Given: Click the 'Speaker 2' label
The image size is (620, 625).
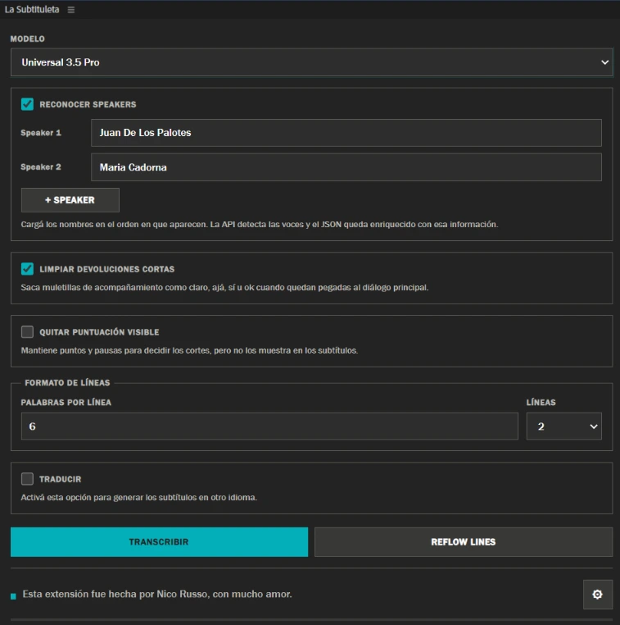Looking at the screenshot, I should pos(41,167).
